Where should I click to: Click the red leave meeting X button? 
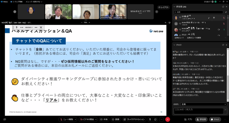click(168, 120)
